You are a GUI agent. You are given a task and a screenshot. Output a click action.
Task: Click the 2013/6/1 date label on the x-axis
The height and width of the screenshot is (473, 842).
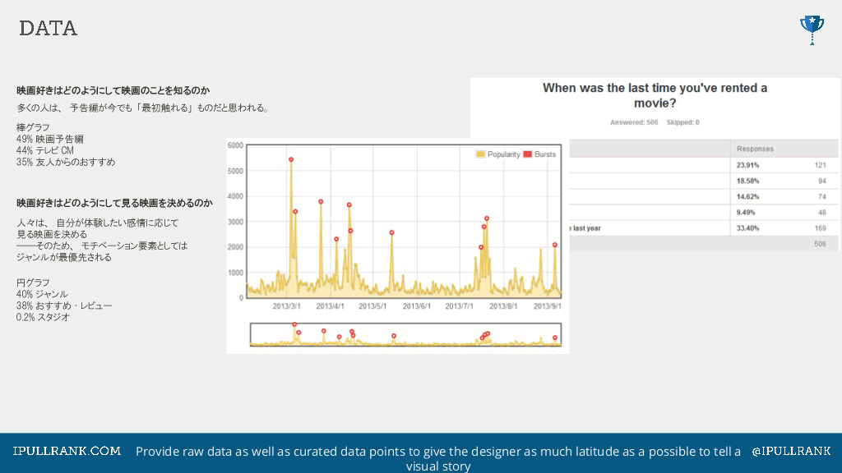(x=416, y=306)
